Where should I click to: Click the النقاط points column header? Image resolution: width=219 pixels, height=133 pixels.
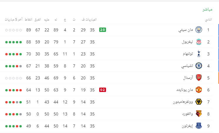28,20
